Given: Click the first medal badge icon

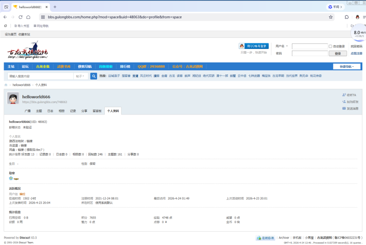Looking at the screenshot, I should (11, 178).
